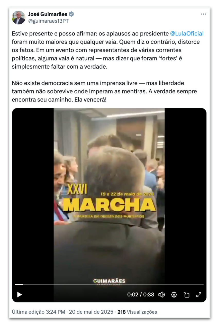Open the José Guimarães display name
Screen dimensions: 217x326
pos(48,14)
